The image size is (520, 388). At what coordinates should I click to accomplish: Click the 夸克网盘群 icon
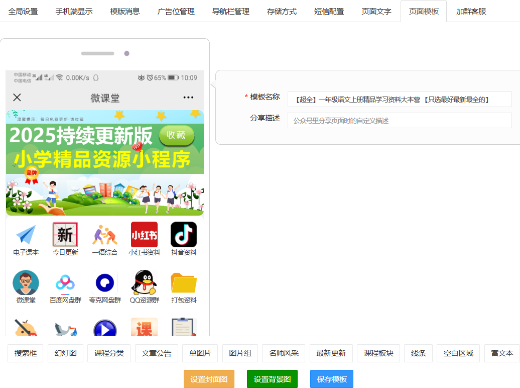105,283
